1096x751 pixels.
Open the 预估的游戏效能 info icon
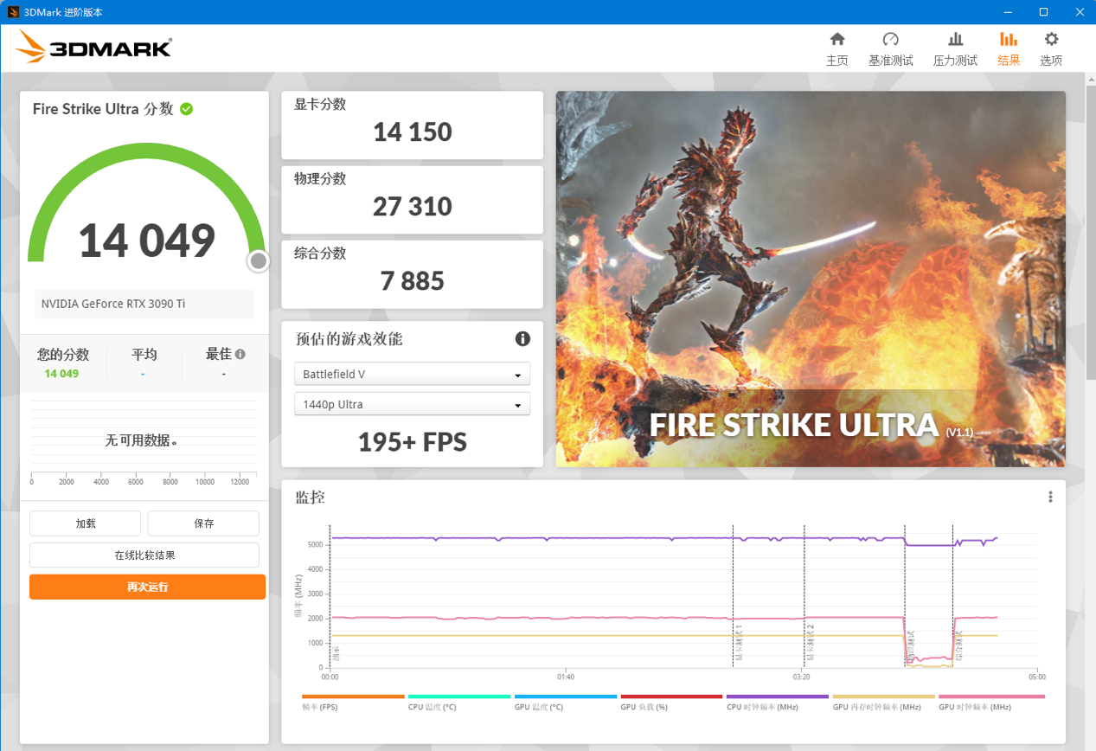coord(522,338)
